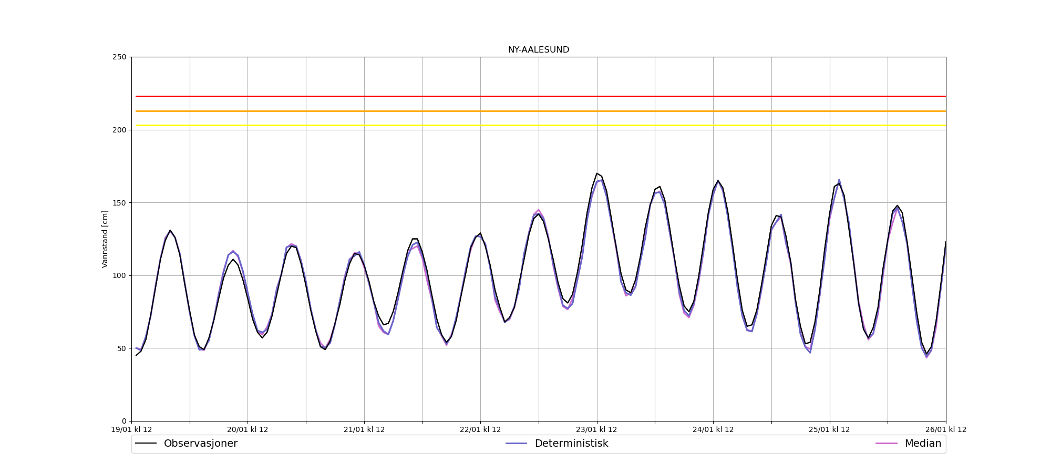
Task: Click the 23/01 kl 12 date tick
Action: tap(596, 430)
